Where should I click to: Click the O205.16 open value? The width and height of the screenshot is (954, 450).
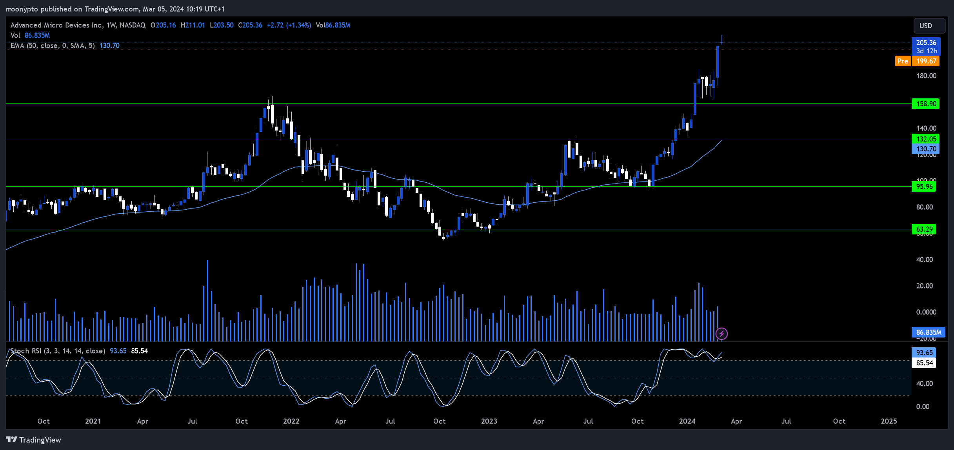[163, 25]
